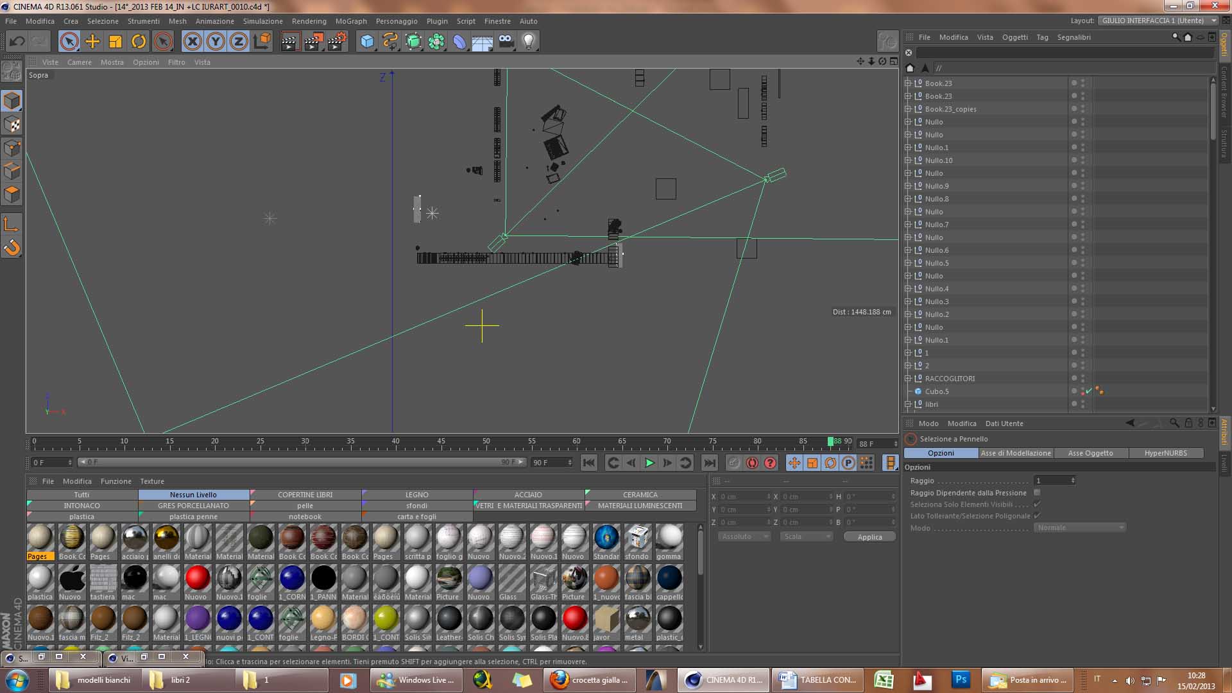Switch to the Asse Oggetto tab
The image size is (1232, 693).
point(1090,453)
